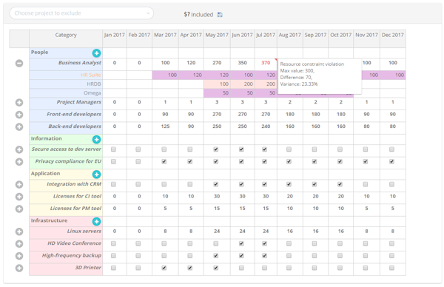Expand the Project Managers row

[x=19, y=103]
